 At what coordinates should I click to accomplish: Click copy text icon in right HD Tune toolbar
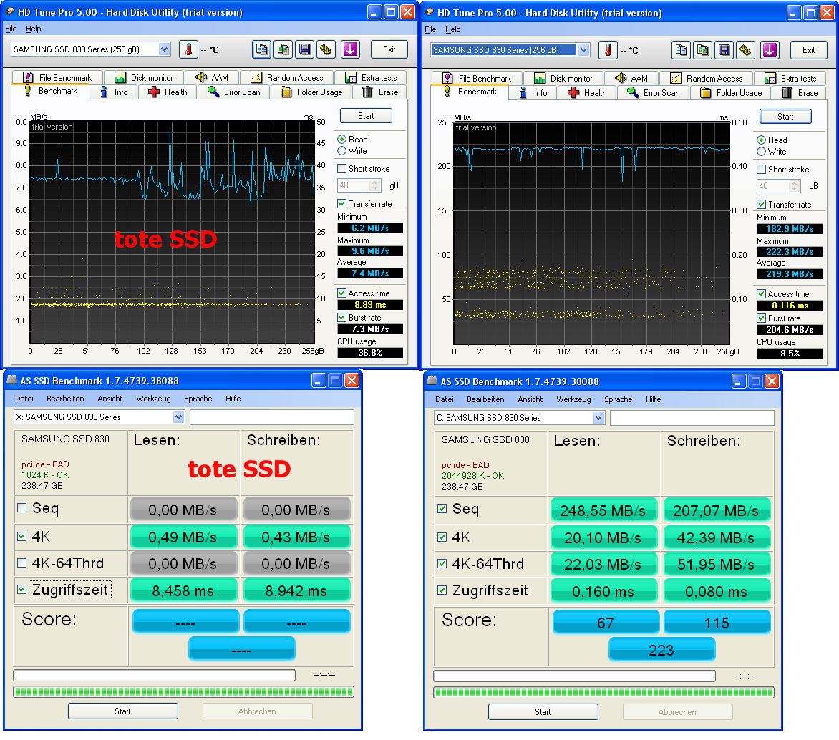tap(682, 50)
